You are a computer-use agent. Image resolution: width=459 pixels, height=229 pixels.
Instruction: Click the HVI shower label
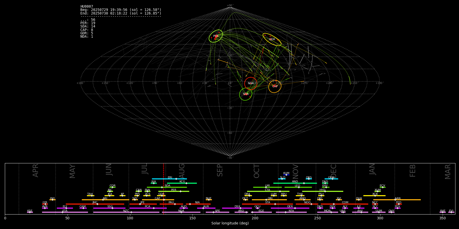pyautogui.click(x=52, y=198)
